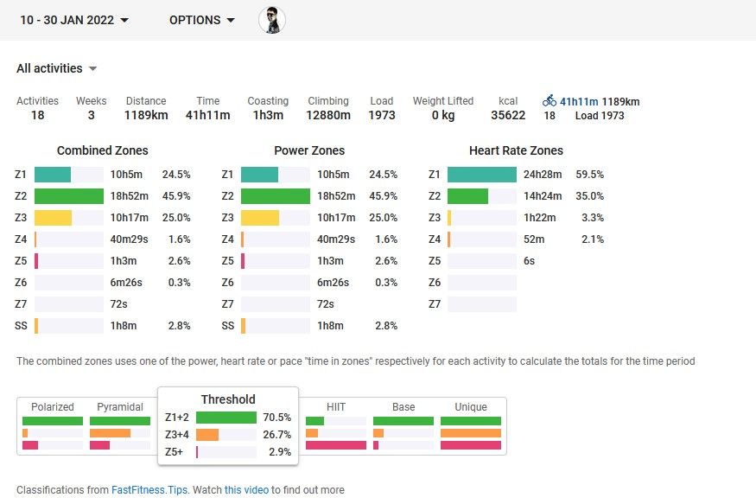Expand the All activities filter
Viewport: 756px width, 504px height.
click(57, 68)
